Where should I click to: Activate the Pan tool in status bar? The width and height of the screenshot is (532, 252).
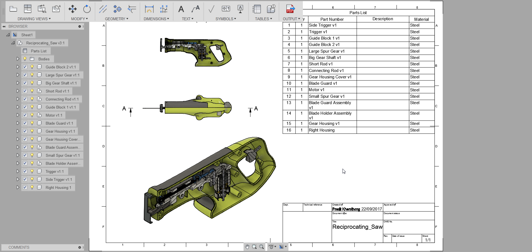(247, 246)
